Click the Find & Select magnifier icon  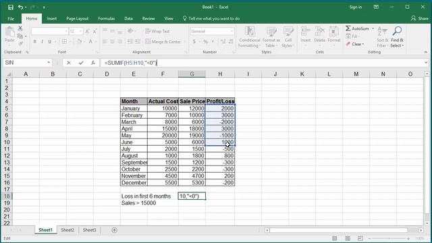pos(397,31)
